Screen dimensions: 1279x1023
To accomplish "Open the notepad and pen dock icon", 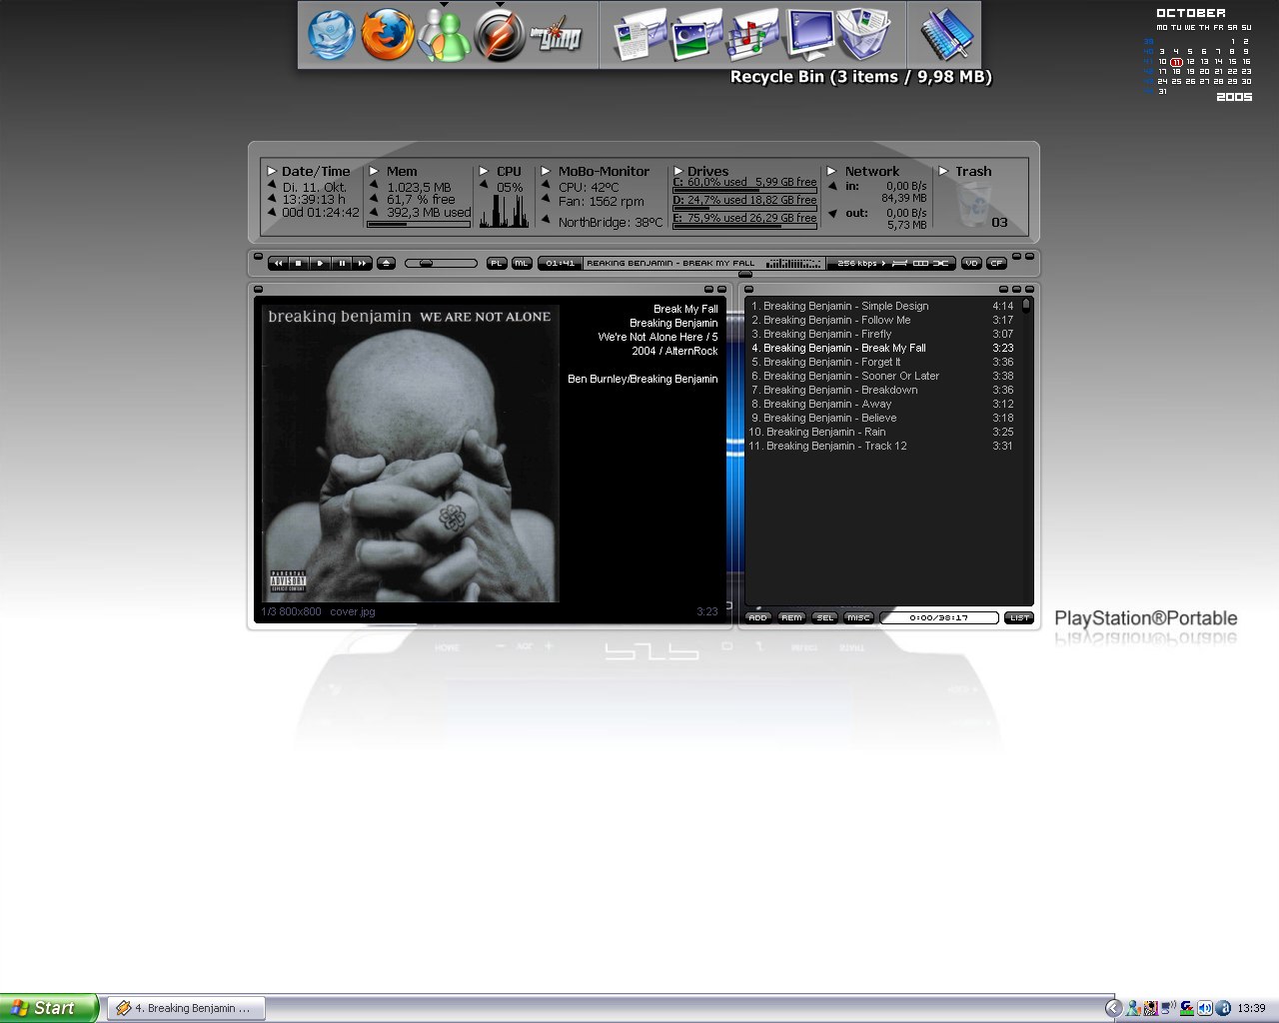I will [945, 35].
